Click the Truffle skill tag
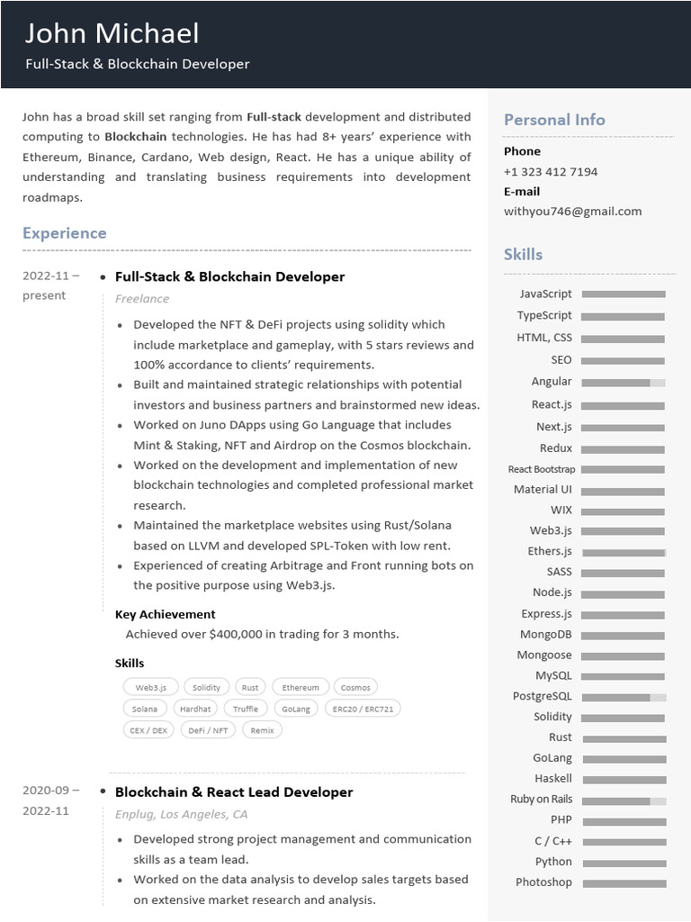 [x=246, y=709]
